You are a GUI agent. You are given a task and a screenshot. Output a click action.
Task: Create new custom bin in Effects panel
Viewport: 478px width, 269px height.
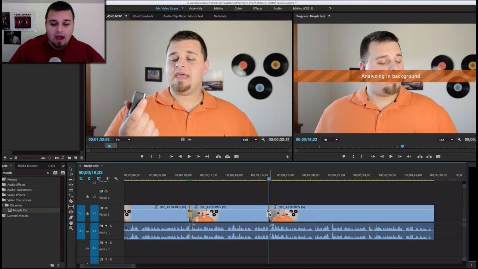point(52,265)
